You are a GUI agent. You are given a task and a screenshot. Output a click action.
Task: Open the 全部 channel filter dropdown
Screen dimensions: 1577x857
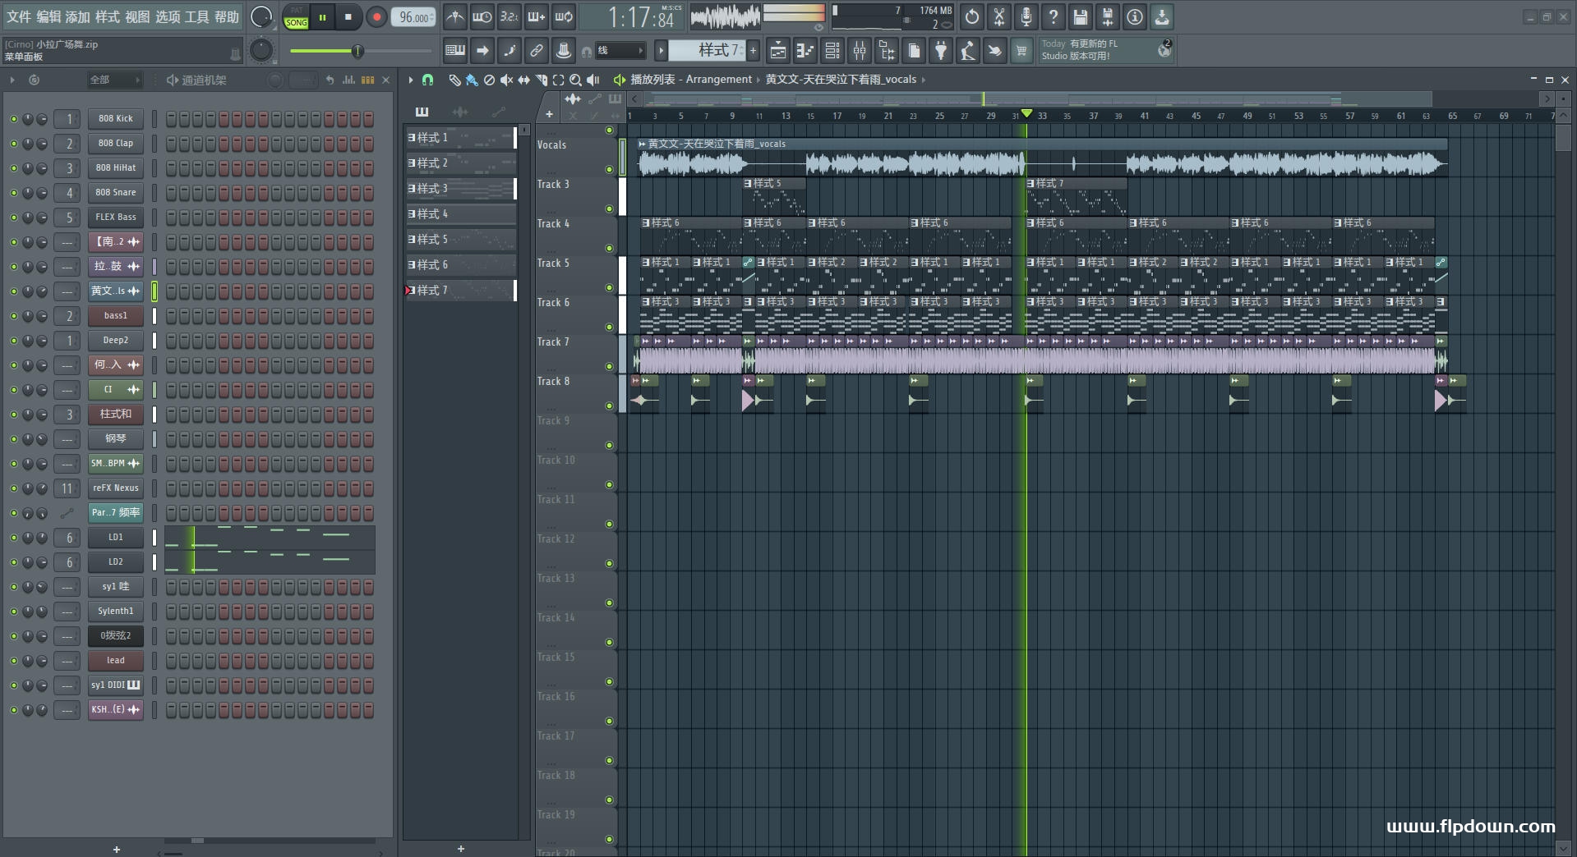click(x=114, y=80)
